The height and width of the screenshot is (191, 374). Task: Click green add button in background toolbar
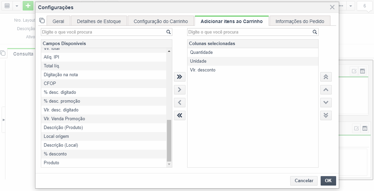point(28,6)
